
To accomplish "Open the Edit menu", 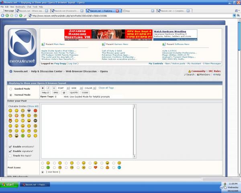I will point(6,7).
